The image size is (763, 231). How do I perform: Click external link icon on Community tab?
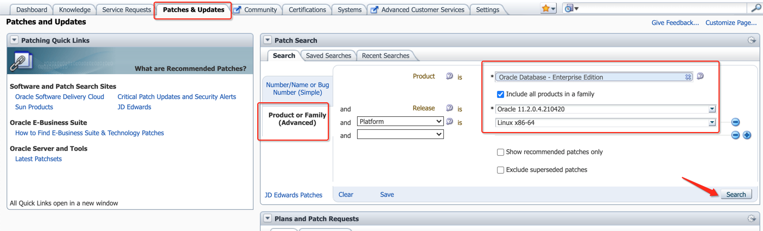point(238,10)
